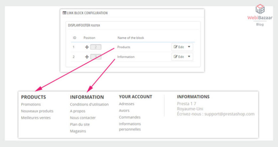
Task: Visit the A propos page link
Action: (77, 111)
